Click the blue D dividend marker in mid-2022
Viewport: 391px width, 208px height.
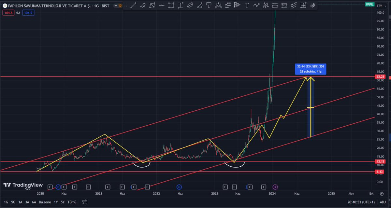click(179, 187)
